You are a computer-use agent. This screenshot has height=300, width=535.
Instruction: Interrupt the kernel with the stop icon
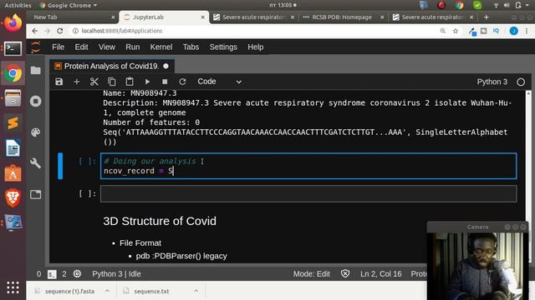165,82
